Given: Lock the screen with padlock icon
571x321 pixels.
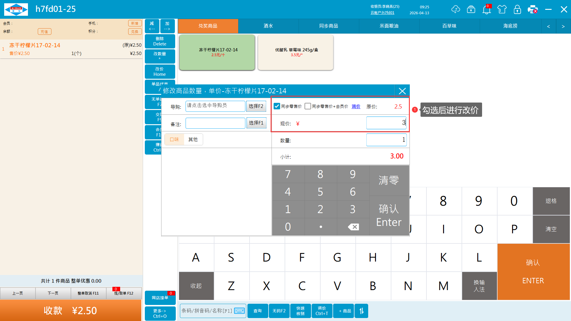Looking at the screenshot, I should tap(517, 10).
